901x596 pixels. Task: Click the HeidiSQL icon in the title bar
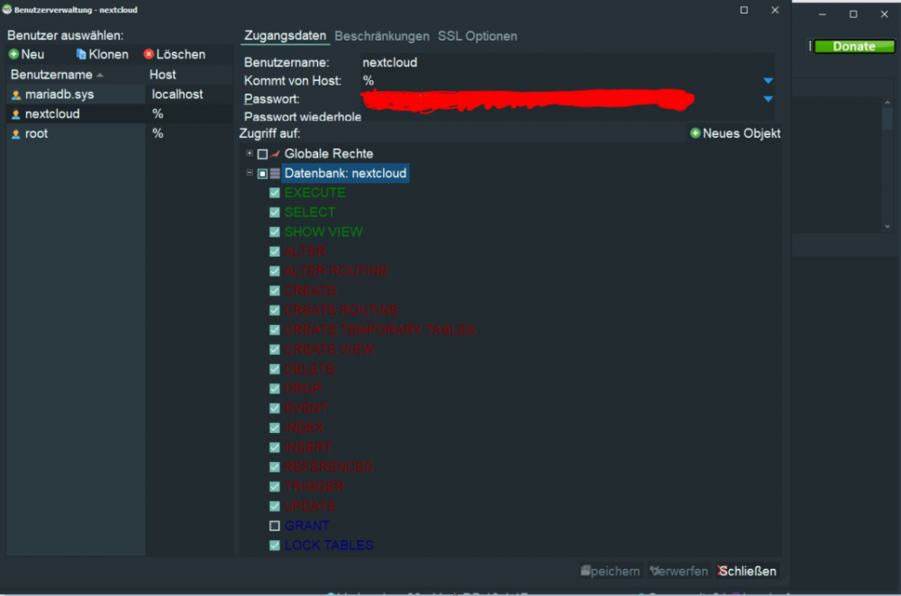coord(7,10)
